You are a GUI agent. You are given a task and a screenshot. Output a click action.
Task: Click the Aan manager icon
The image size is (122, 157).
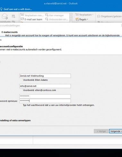[47, 15]
